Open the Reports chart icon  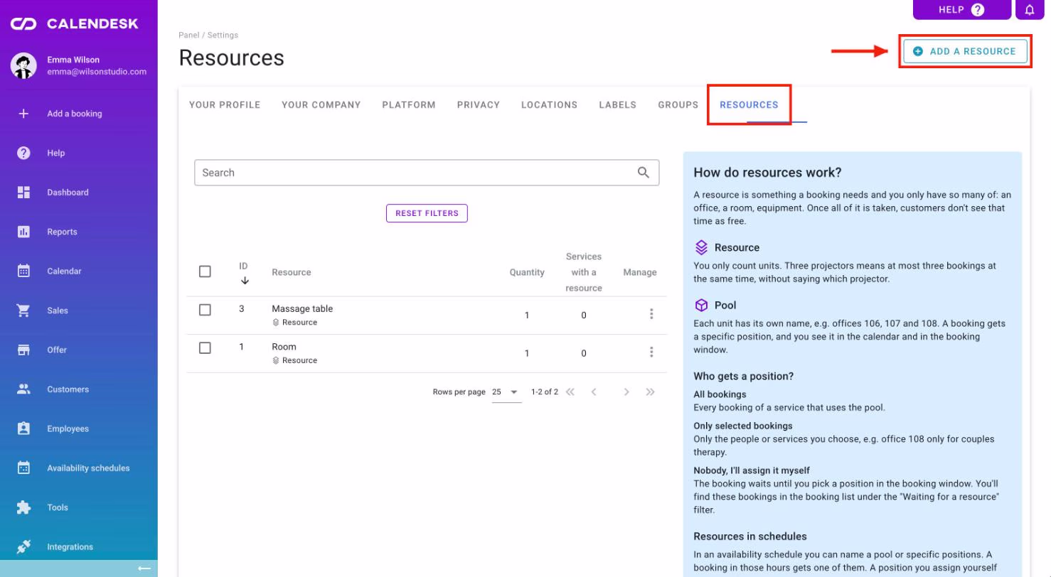pos(23,232)
